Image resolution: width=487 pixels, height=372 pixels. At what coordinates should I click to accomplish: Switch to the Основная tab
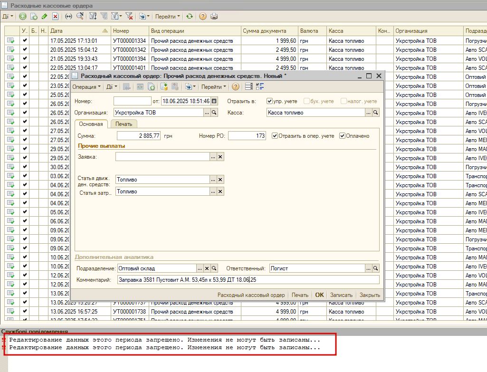pyautogui.click(x=91, y=124)
